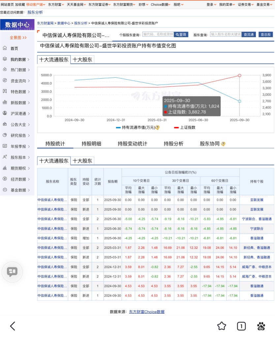Tap the star bookmark icon
275x337 pixels.
point(222,326)
